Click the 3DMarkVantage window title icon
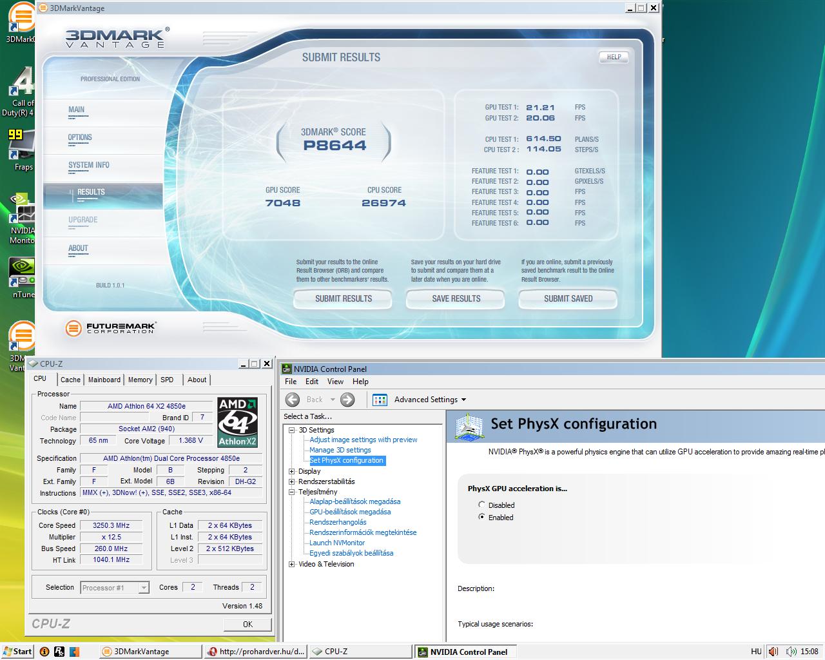 43,8
